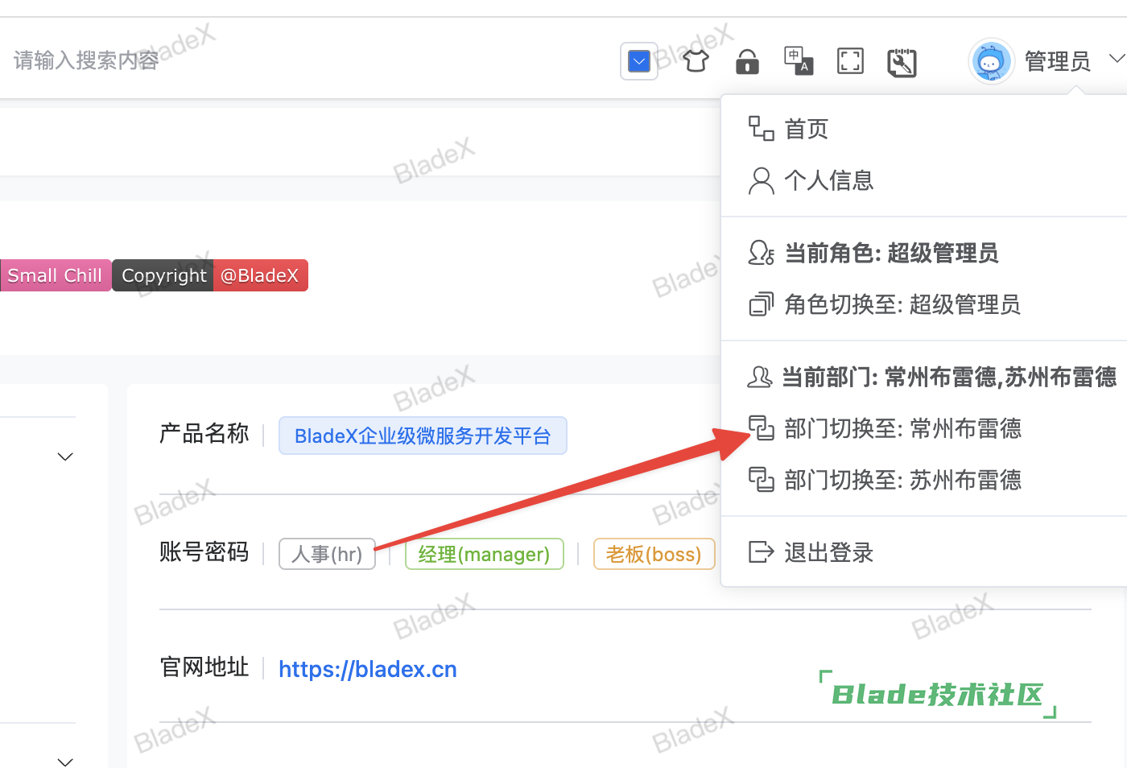Click the 人事(hr) account tag
This screenshot has height=768, width=1127.
327,554
